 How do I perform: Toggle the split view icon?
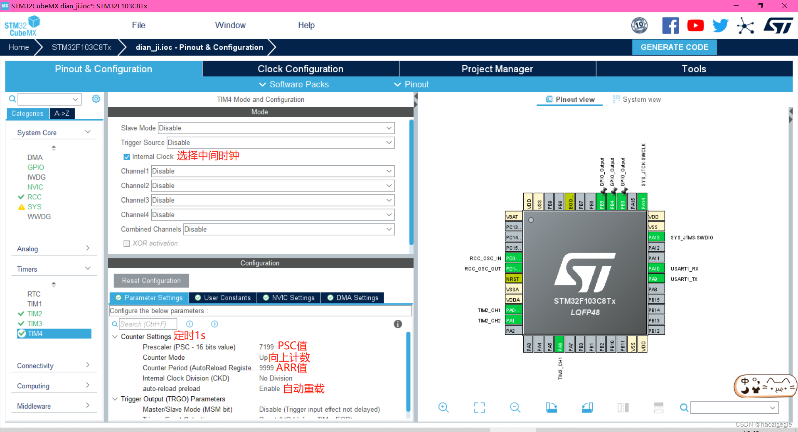(x=623, y=407)
